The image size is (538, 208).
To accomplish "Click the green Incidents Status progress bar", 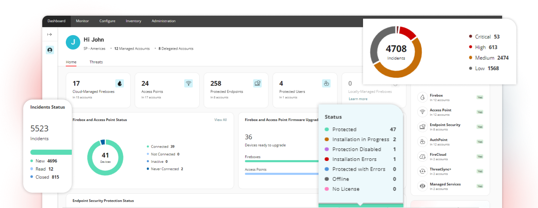I will point(51,152).
